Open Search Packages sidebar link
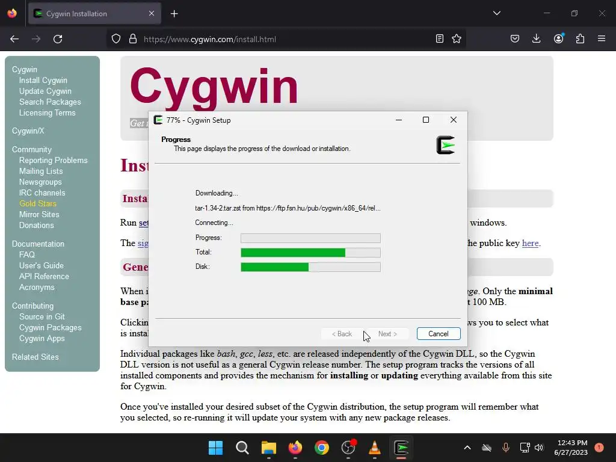Image resolution: width=616 pixels, height=462 pixels. (50, 102)
